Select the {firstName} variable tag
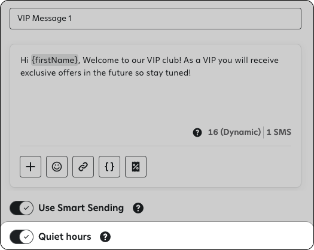Viewport: 314px width, 250px height. click(54, 60)
